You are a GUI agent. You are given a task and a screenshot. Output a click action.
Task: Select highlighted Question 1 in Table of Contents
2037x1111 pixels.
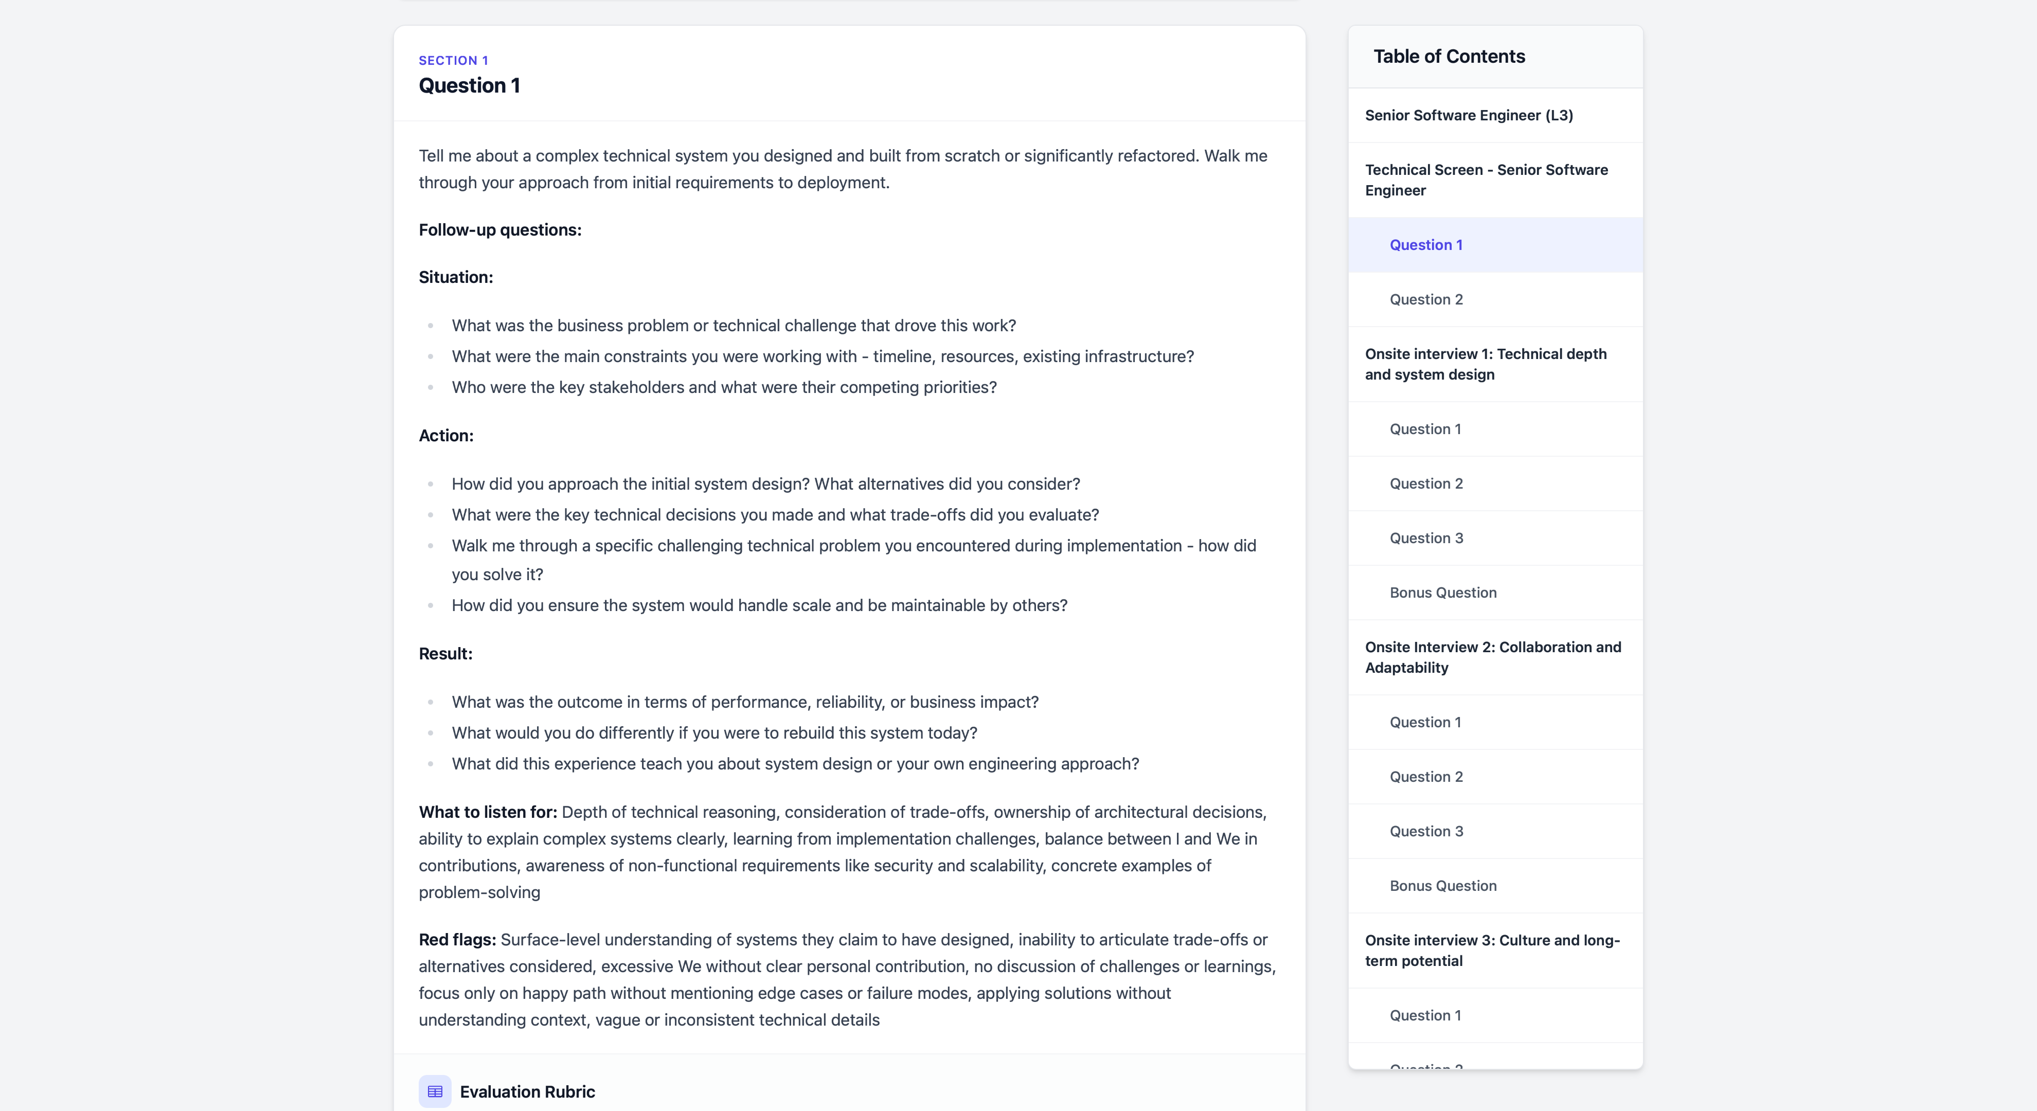point(1426,245)
